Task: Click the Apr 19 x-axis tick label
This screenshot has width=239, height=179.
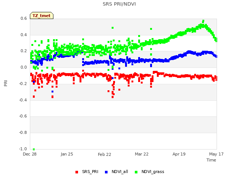Action: pos(179,154)
